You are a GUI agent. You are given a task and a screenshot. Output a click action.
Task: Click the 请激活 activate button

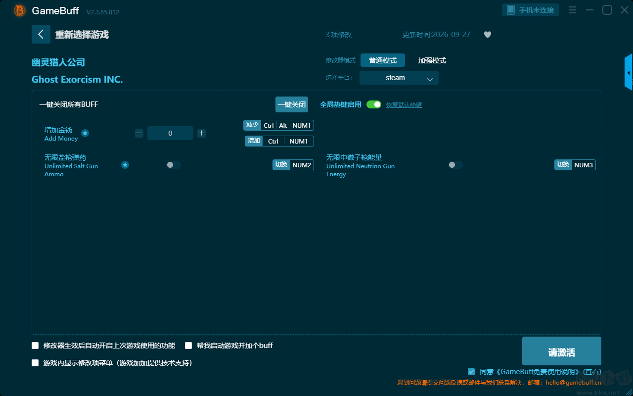tap(562, 351)
